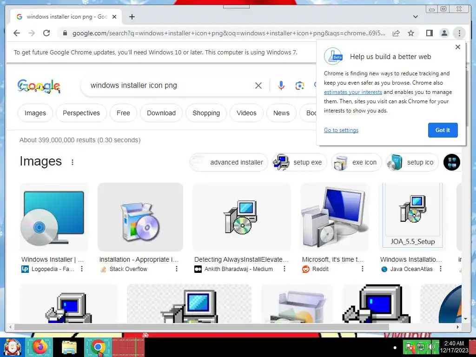Image resolution: width=476 pixels, height=357 pixels.
Task: Click the search query text field
Action: pos(170,86)
